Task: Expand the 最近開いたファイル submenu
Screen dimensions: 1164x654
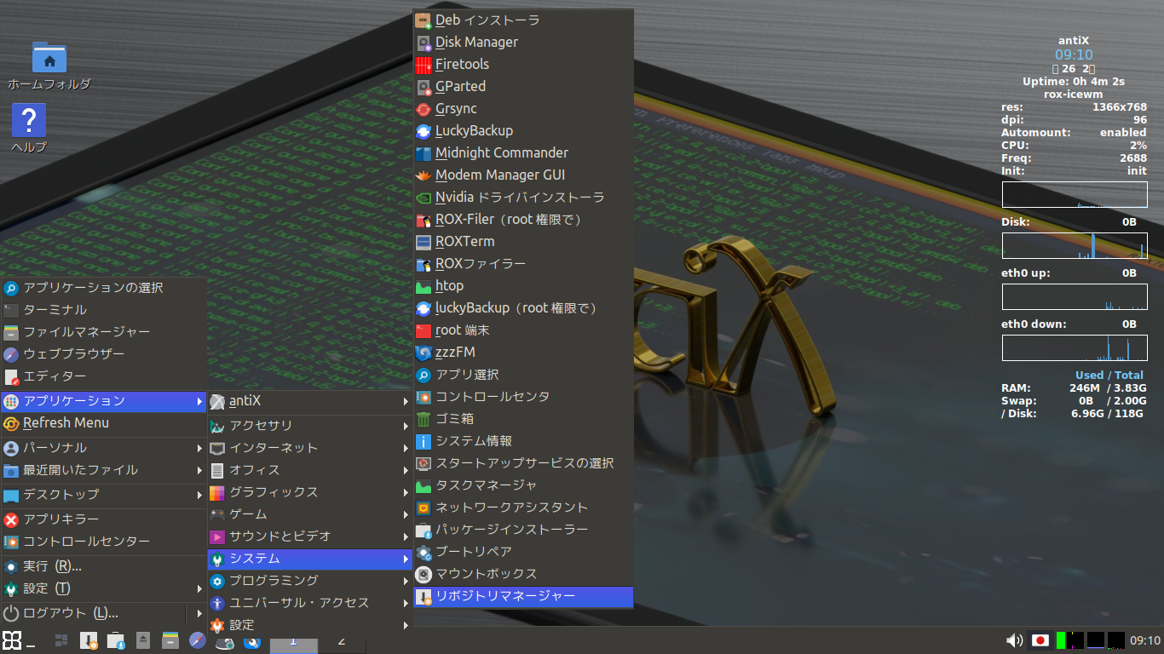Action: (x=104, y=470)
